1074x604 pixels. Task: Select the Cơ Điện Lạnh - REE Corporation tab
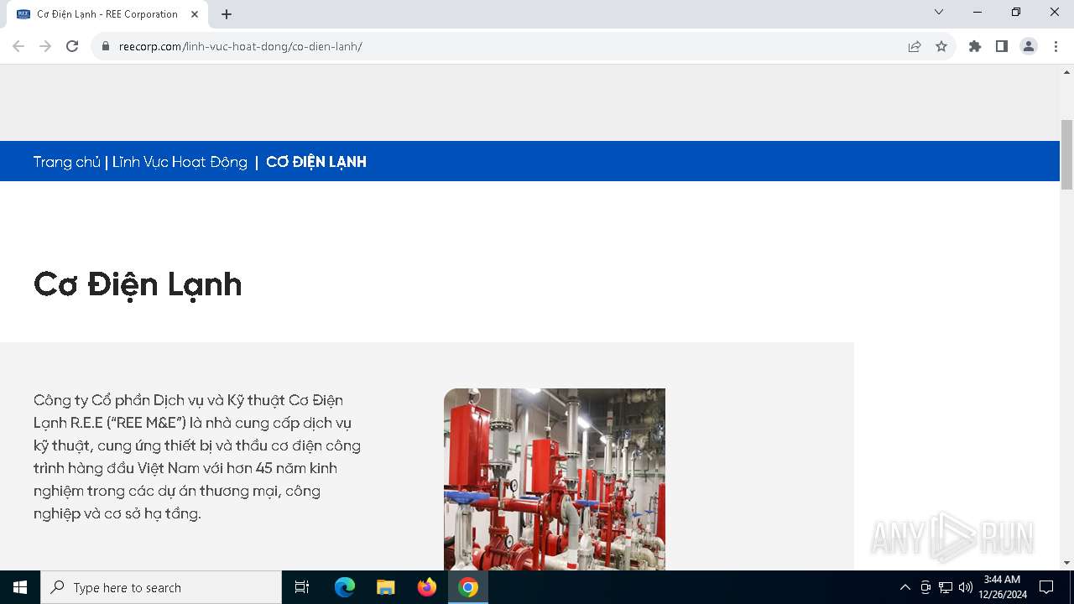(x=109, y=14)
